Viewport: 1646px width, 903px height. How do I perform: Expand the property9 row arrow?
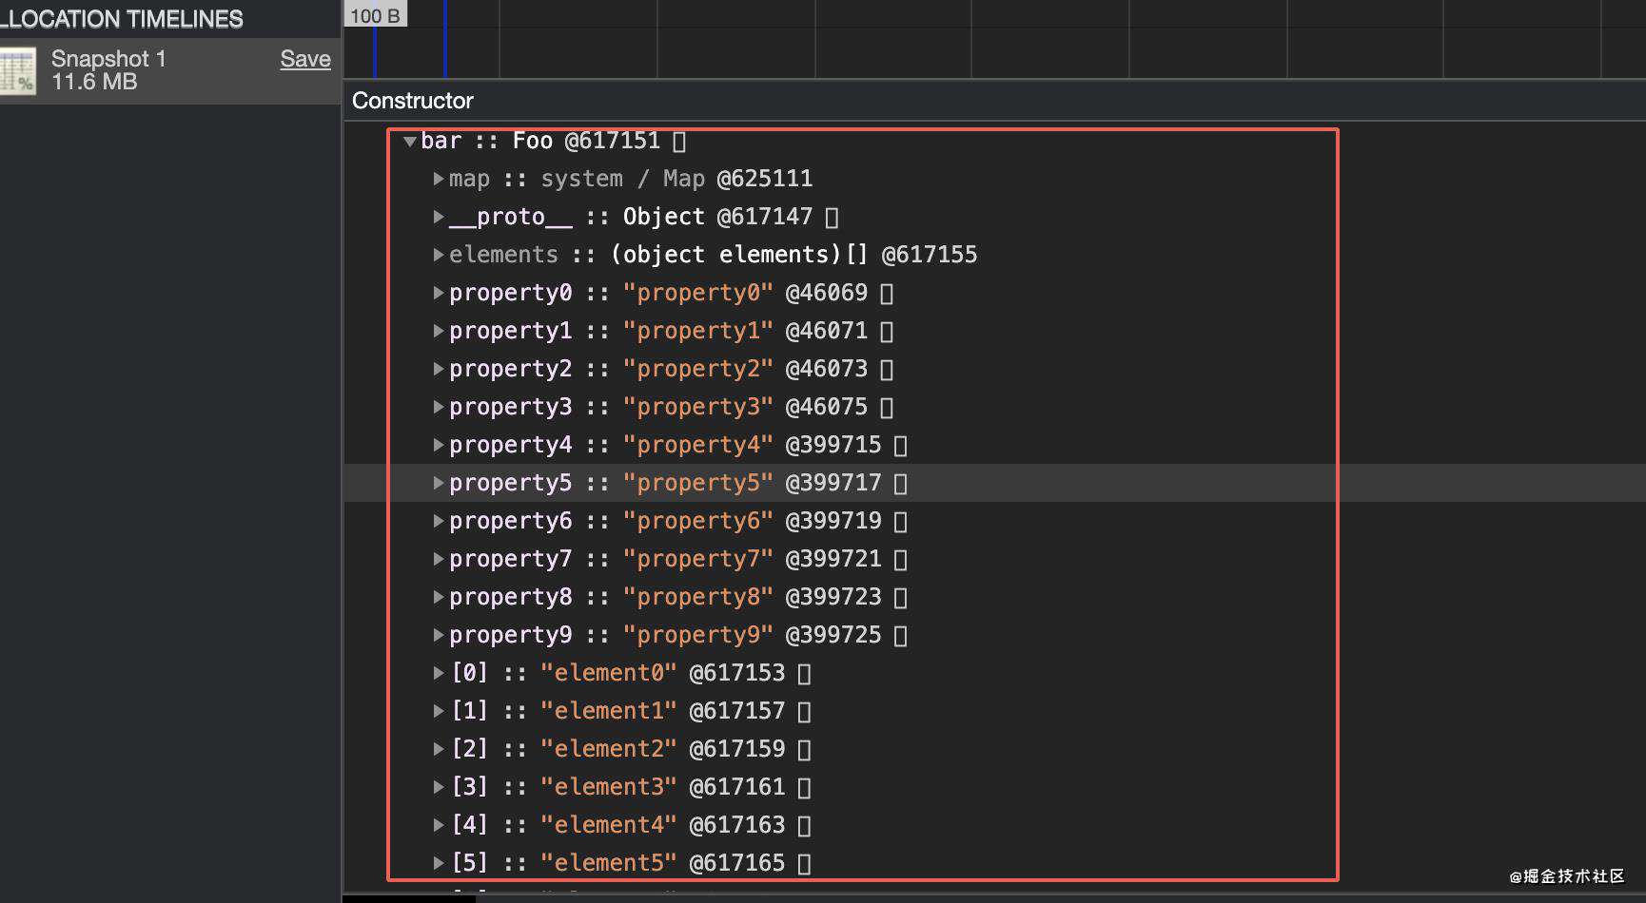[439, 635]
